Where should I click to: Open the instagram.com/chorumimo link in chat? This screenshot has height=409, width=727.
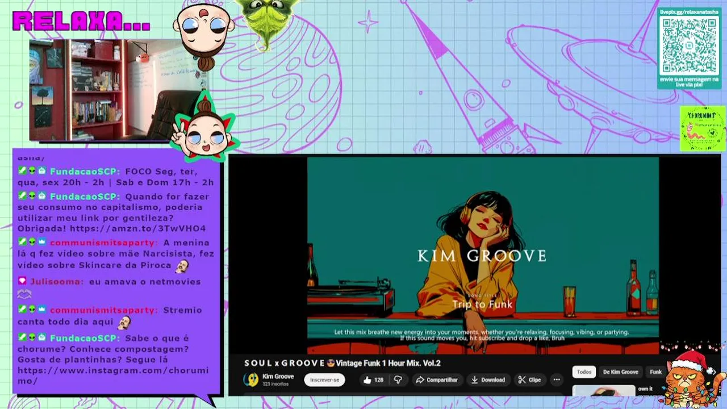coord(113,375)
